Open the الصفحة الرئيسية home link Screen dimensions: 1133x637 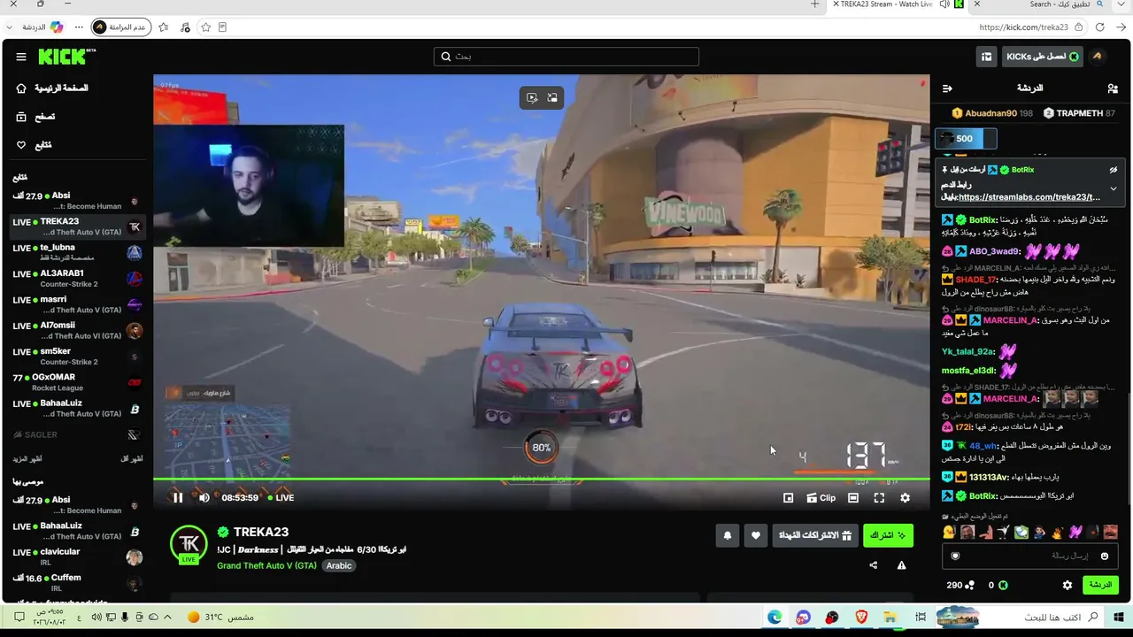click(x=52, y=88)
